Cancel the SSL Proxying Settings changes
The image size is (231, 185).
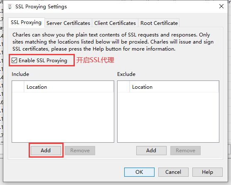coord(173,172)
